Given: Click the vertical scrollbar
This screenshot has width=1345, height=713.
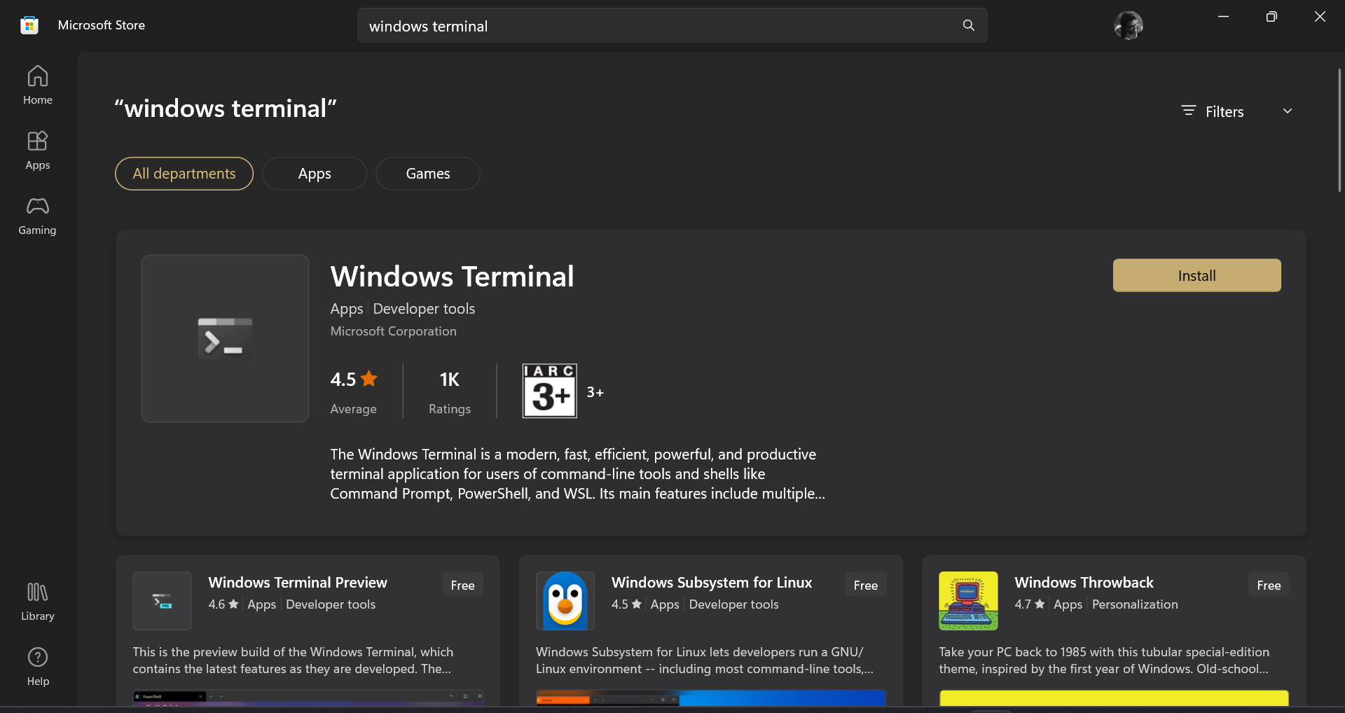Looking at the screenshot, I should [1339, 130].
